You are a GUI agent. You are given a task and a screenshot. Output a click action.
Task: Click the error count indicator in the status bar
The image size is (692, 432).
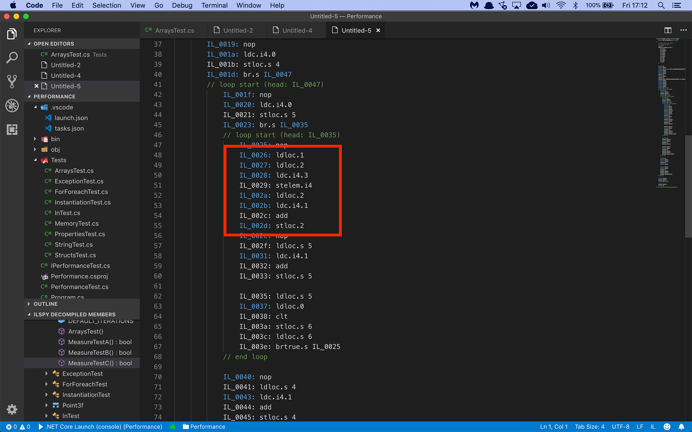(11, 426)
